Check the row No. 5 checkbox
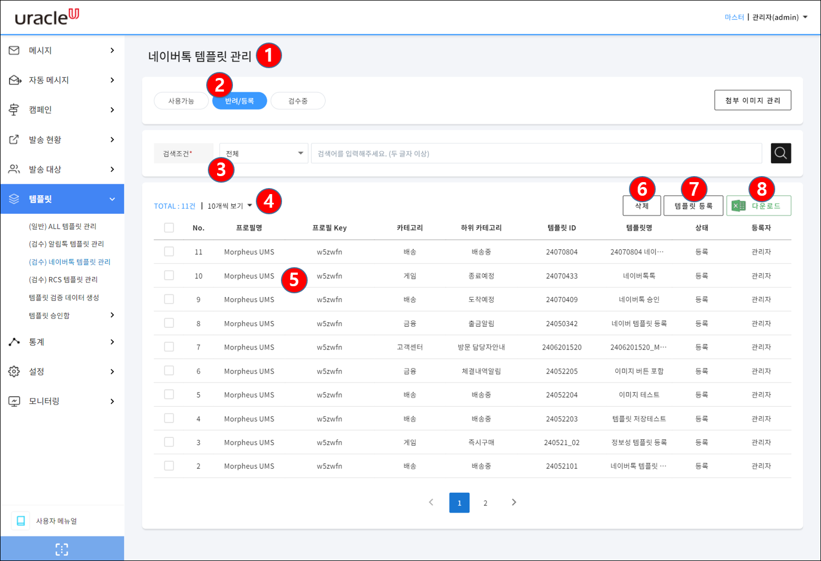The width and height of the screenshot is (821, 561). (x=169, y=394)
